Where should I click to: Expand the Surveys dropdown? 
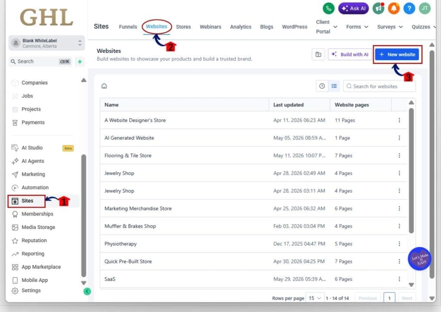[390, 27]
